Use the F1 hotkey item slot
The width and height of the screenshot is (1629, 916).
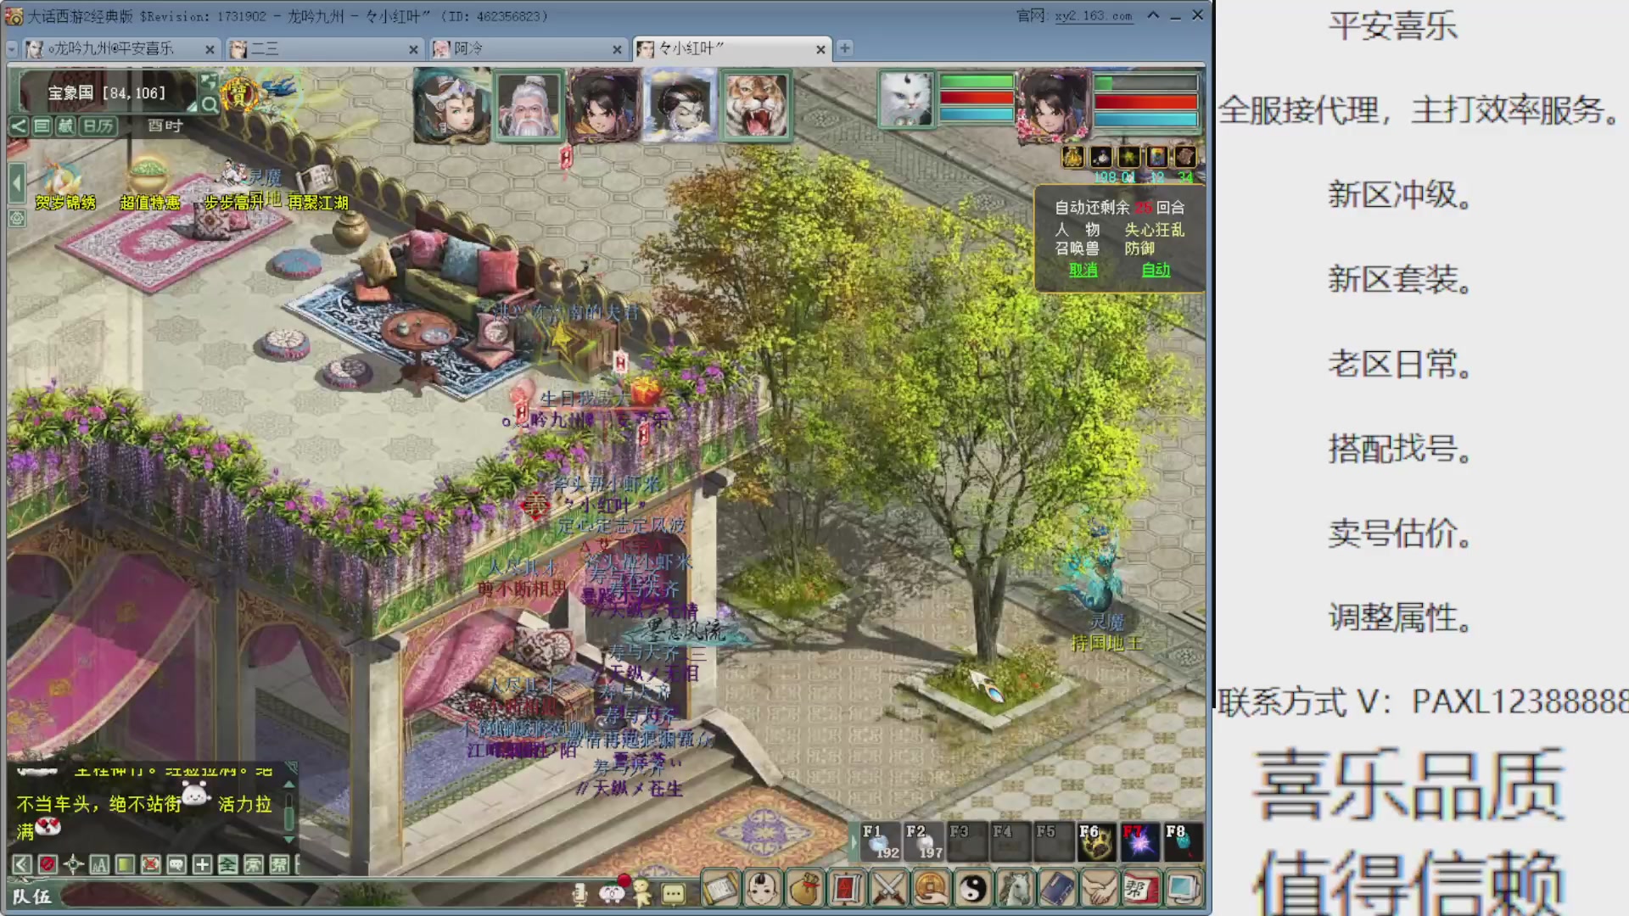pyautogui.click(x=881, y=841)
